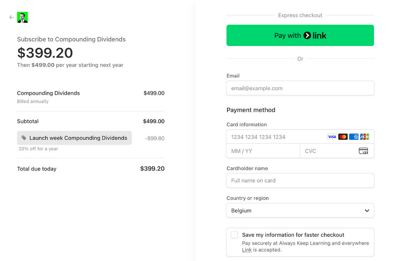Click the card number field
Viewport: 411px width, 261px height.
coord(276,137)
